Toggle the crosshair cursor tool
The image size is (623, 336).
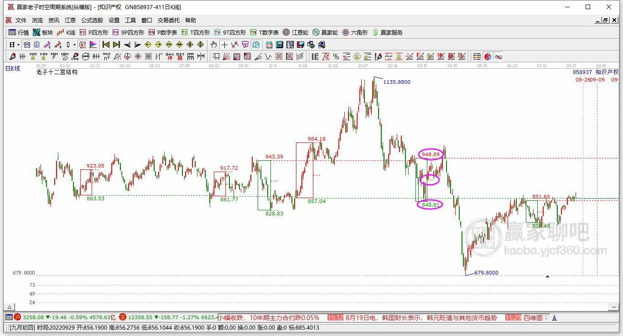click(224, 45)
